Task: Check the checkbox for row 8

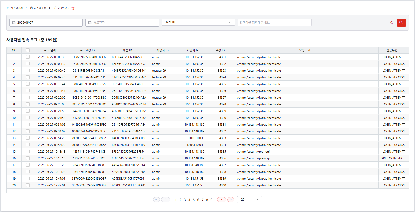Action: [x=28, y=104]
